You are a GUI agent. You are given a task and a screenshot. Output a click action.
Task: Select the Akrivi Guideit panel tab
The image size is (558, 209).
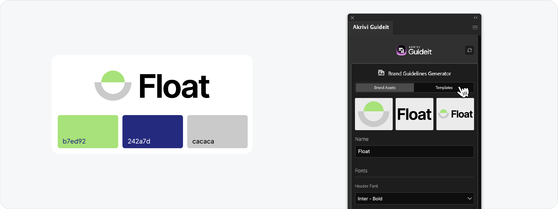tap(371, 27)
